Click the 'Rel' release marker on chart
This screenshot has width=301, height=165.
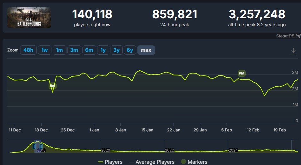tap(52, 86)
